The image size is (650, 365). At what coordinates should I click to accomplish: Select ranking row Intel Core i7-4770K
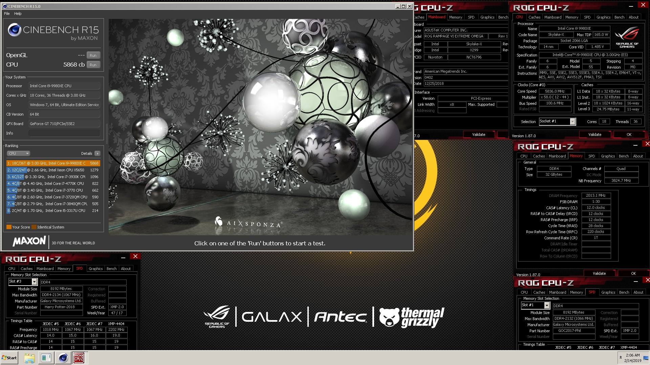[x=53, y=184]
